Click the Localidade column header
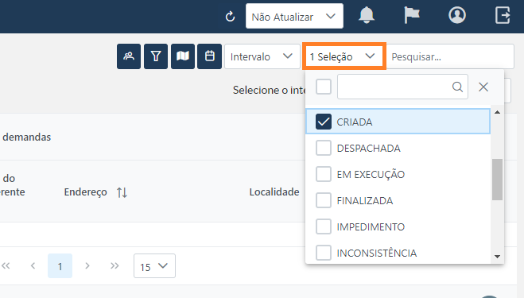 [x=274, y=192]
